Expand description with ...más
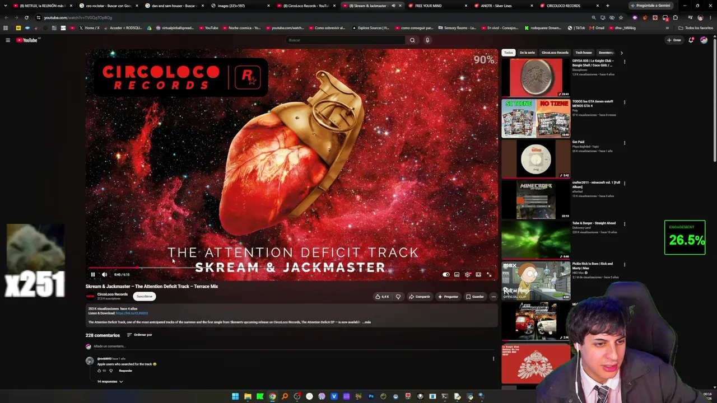This screenshot has width=717, height=403. [366, 322]
